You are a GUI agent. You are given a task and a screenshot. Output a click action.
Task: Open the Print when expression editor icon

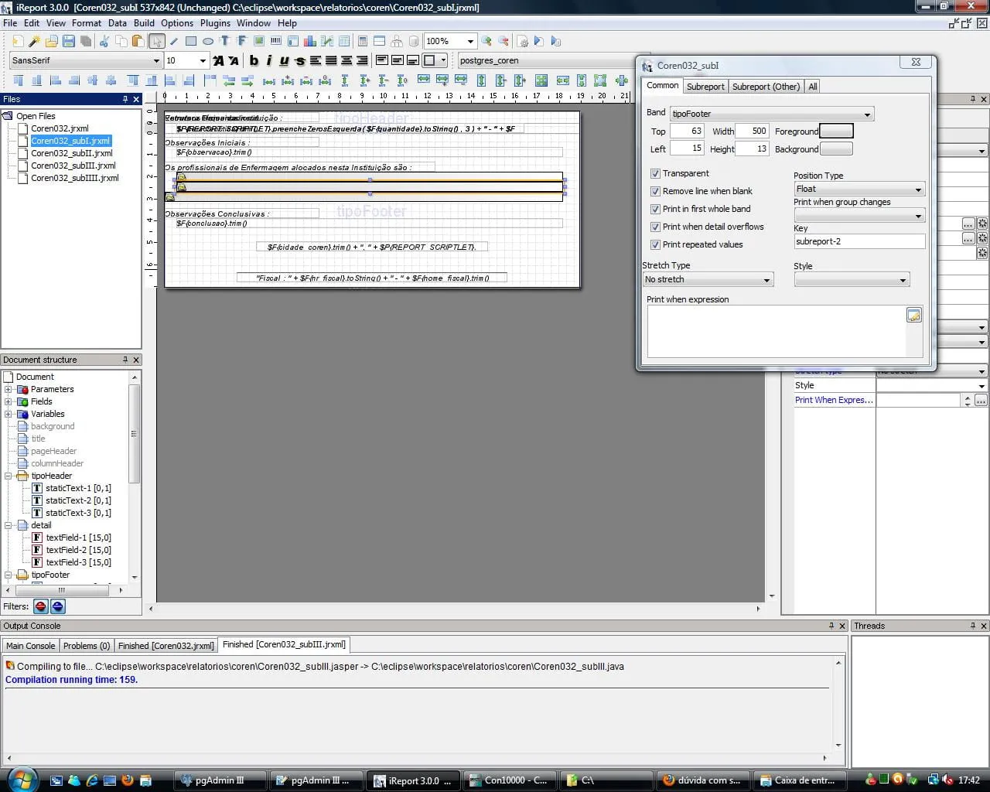click(913, 315)
